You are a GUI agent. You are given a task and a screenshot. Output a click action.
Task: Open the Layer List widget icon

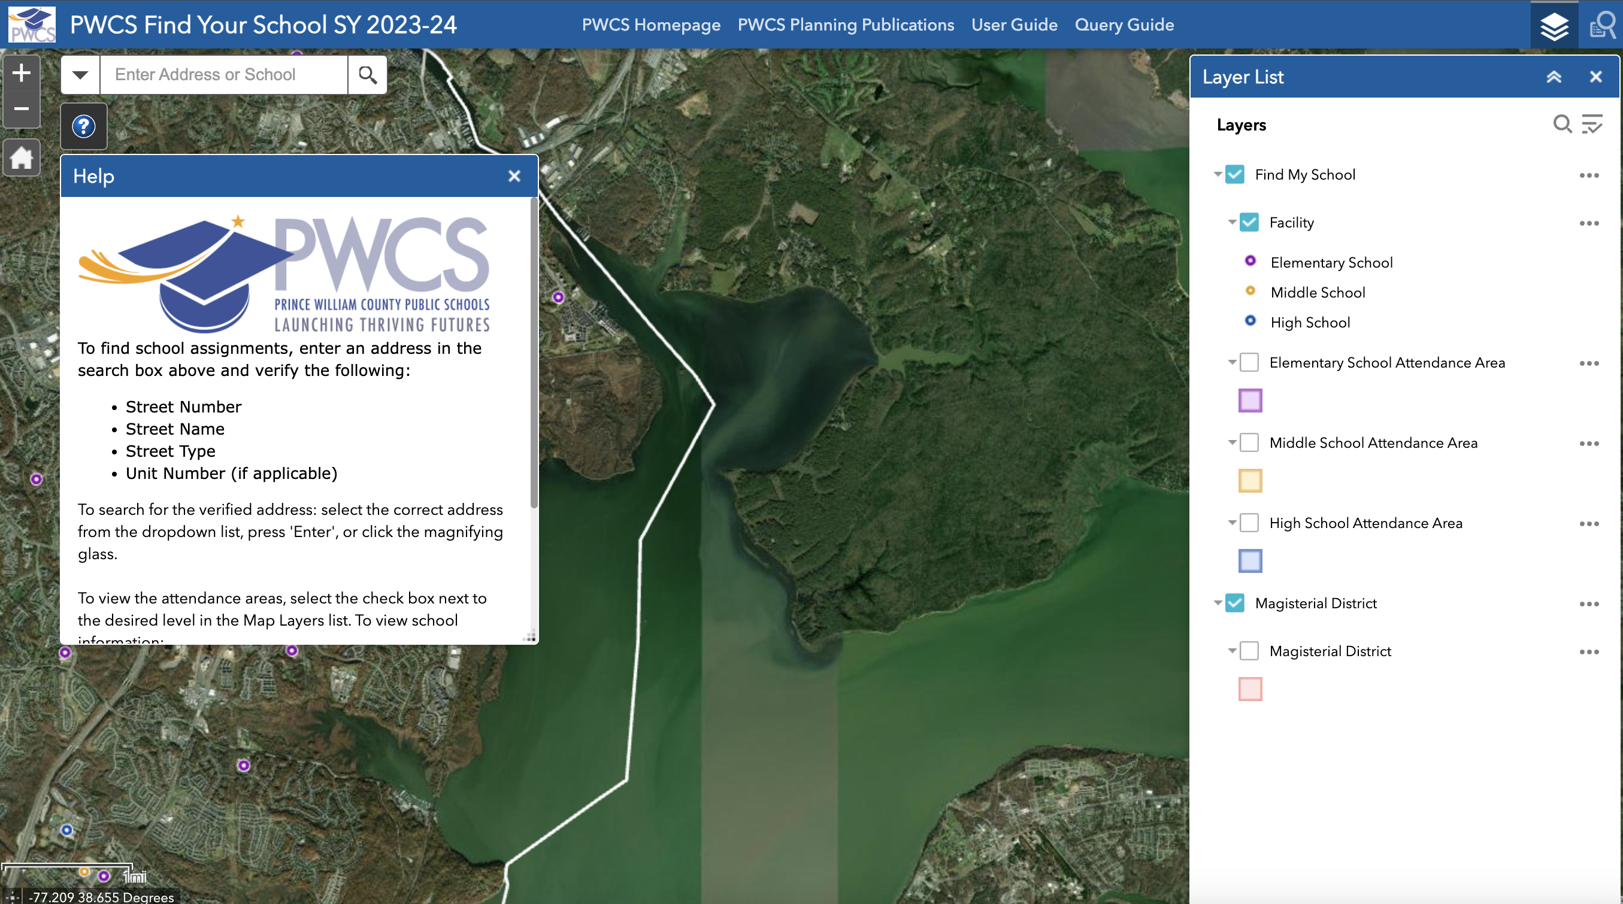click(1554, 25)
